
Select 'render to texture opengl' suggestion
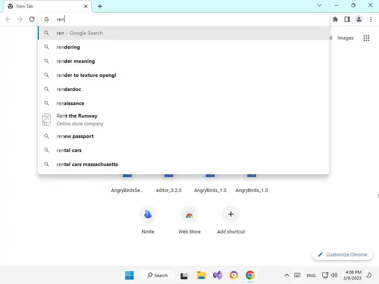coord(184,75)
